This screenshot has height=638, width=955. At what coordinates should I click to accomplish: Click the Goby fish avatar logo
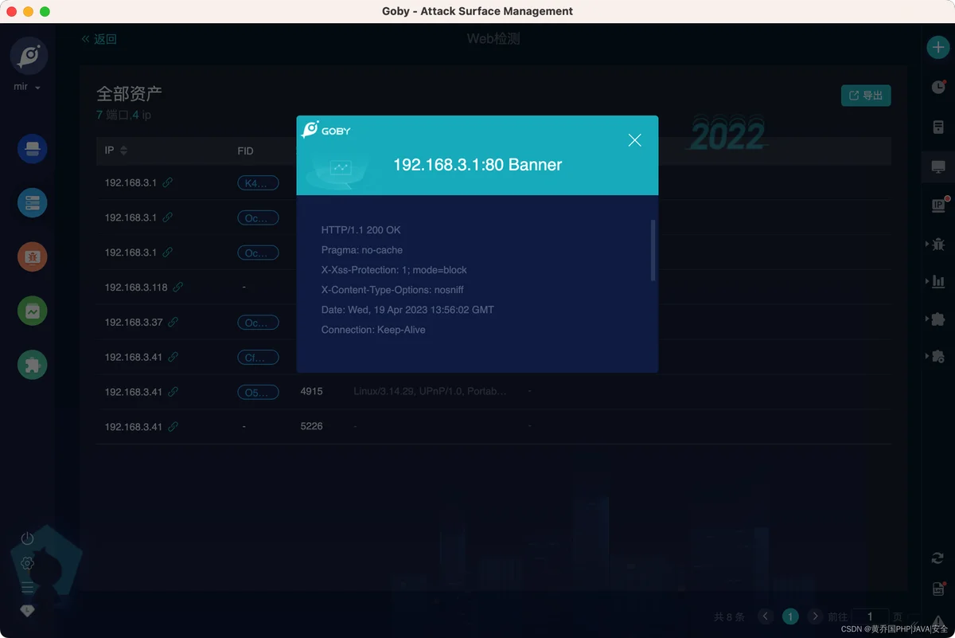(29, 56)
